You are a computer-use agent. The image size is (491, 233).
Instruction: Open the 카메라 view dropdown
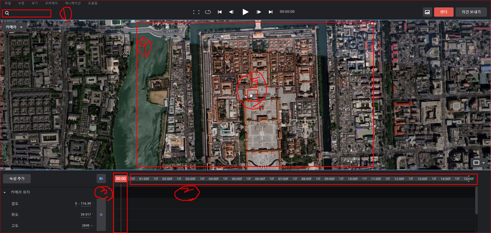click(14, 27)
